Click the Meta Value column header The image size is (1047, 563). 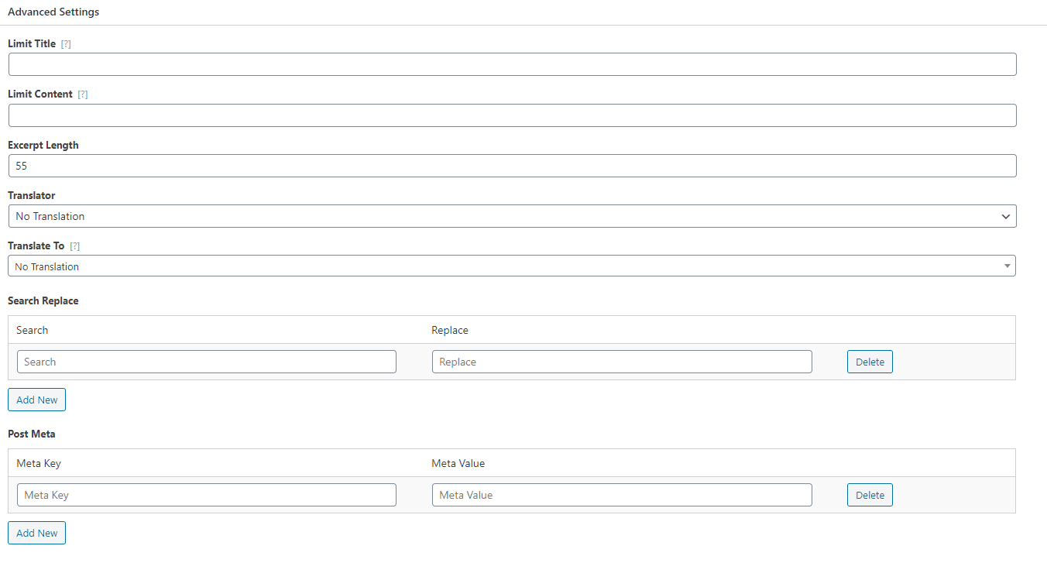tap(458, 463)
